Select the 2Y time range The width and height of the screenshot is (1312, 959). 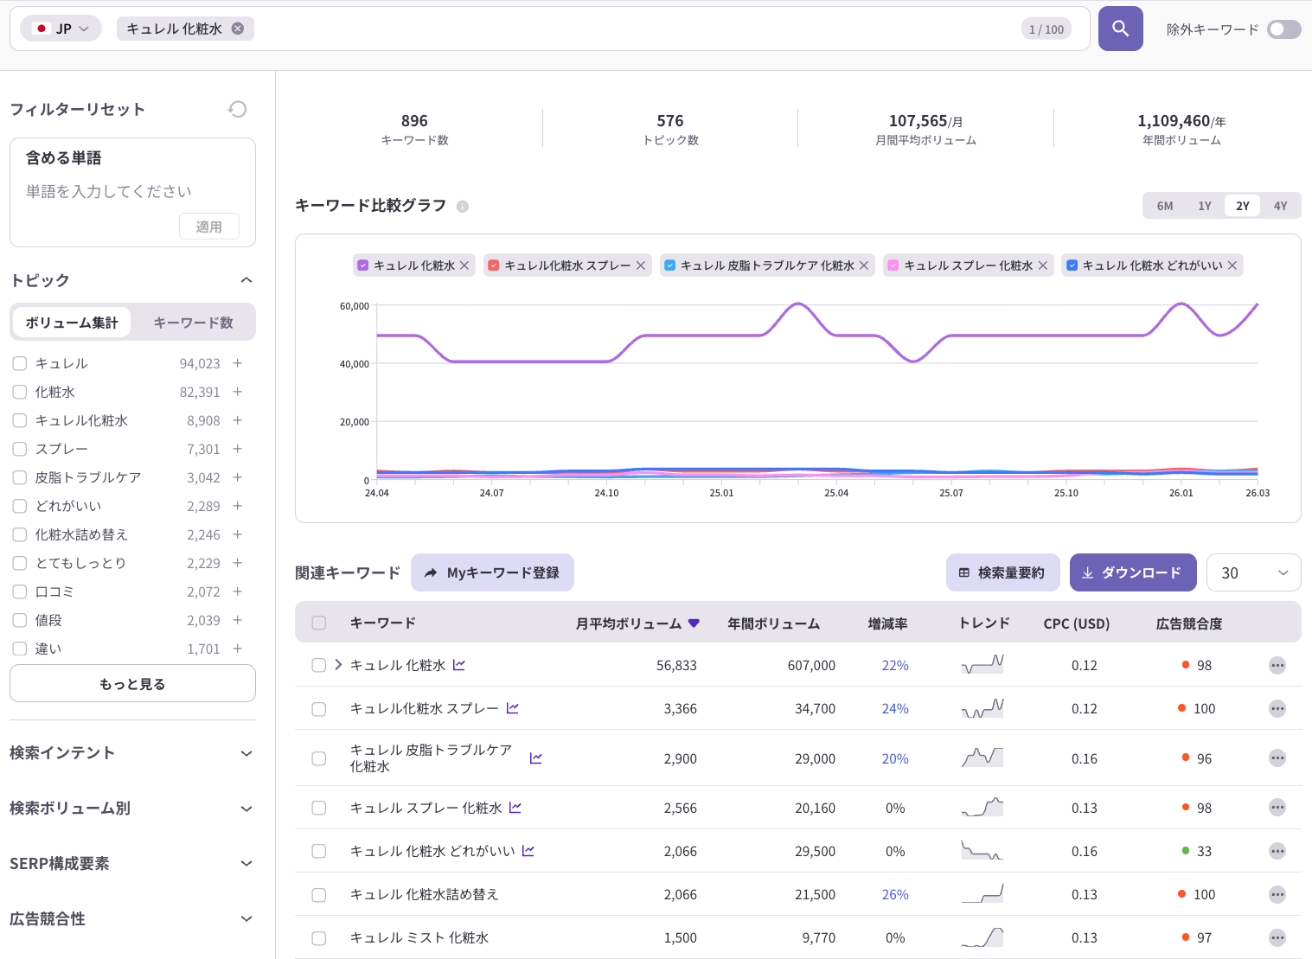tap(1243, 206)
